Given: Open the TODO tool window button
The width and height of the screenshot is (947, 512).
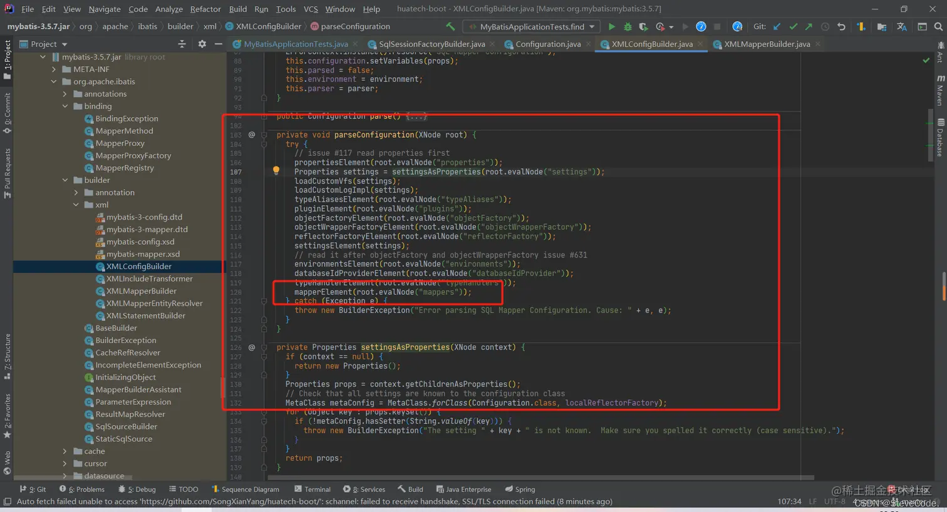Looking at the screenshot, I should tap(184, 489).
